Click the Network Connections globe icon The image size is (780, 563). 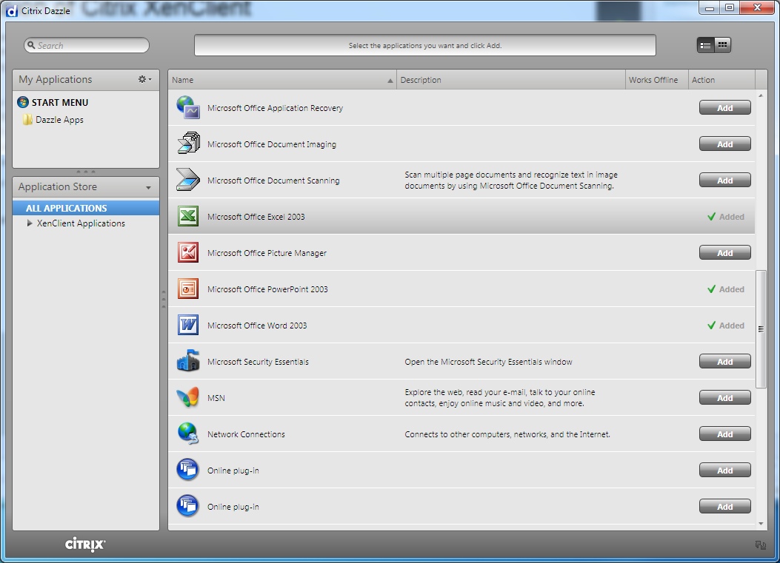(x=188, y=434)
